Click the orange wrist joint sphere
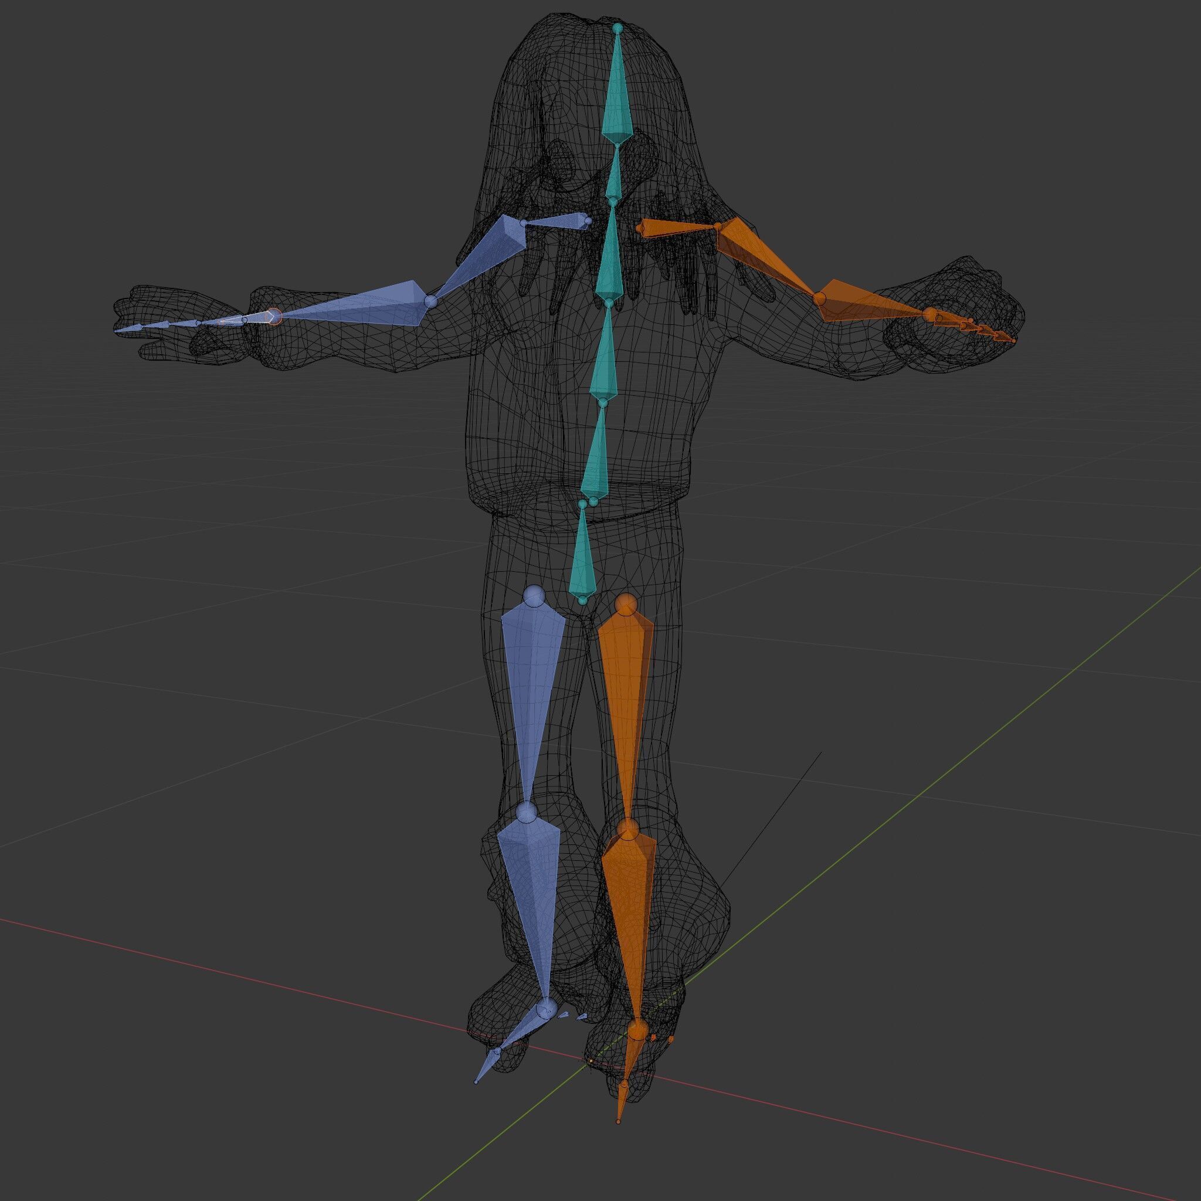This screenshot has height=1201, width=1201. pos(929,315)
